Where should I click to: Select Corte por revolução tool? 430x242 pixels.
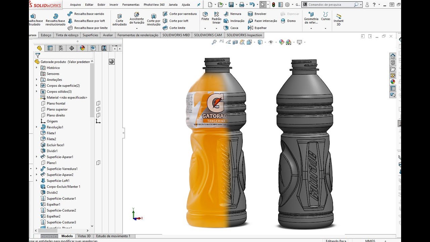point(154,20)
